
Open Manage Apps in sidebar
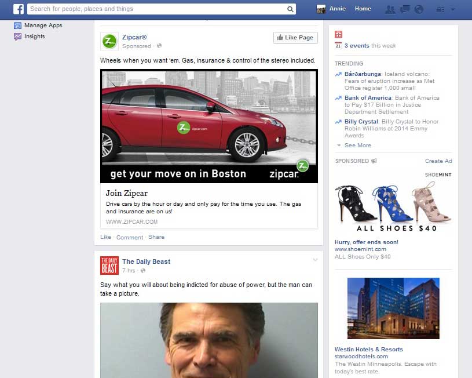(x=43, y=26)
